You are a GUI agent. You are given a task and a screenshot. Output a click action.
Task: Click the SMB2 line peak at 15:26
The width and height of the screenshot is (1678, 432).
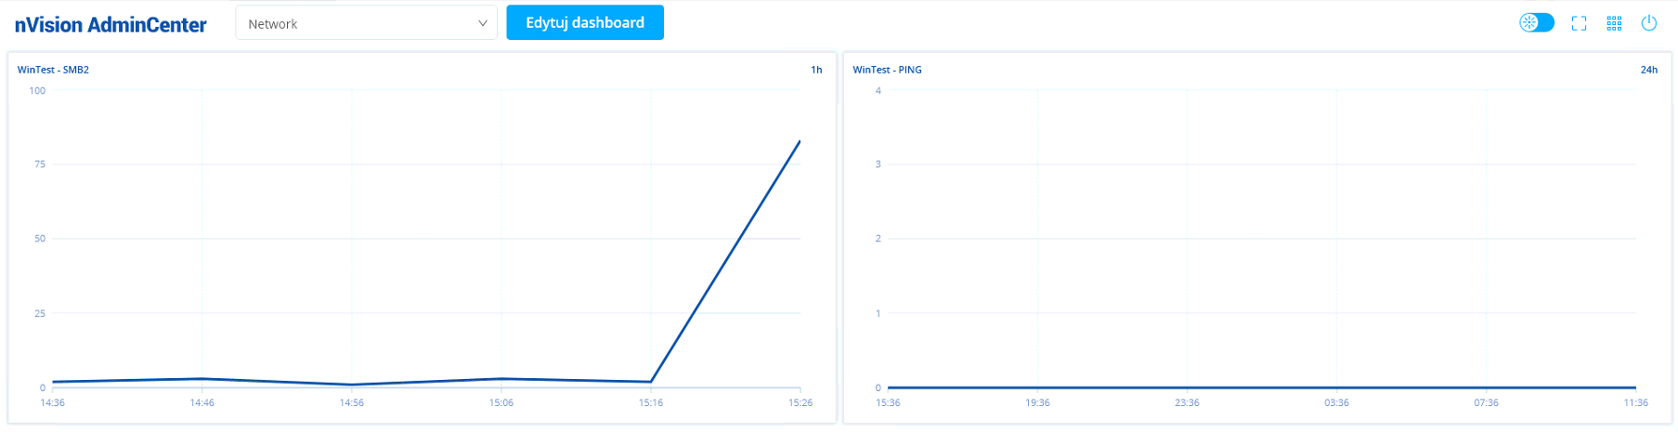(x=800, y=141)
